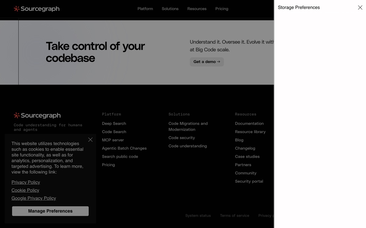Open the Google Privacy Policy link
This screenshot has height=228, width=366.
[x=34, y=198]
